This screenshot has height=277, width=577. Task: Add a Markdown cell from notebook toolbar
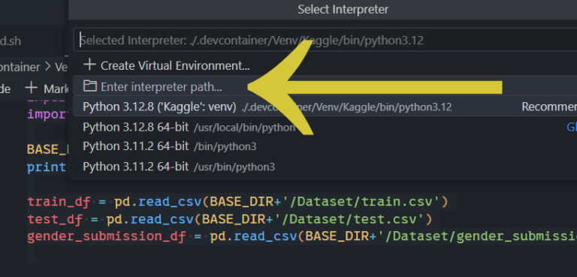pyautogui.click(x=47, y=89)
